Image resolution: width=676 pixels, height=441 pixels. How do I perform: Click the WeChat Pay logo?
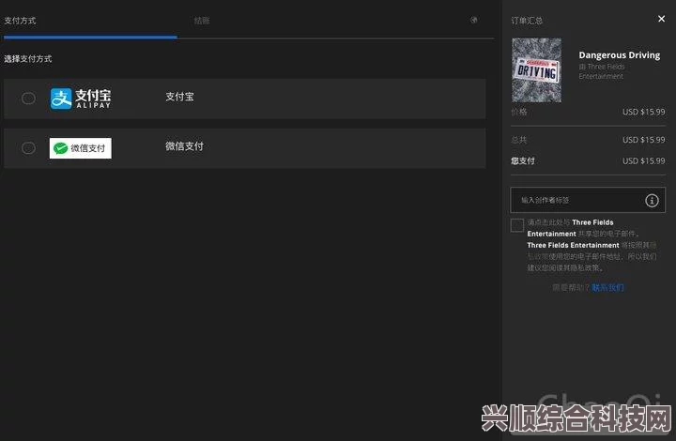[81, 148]
